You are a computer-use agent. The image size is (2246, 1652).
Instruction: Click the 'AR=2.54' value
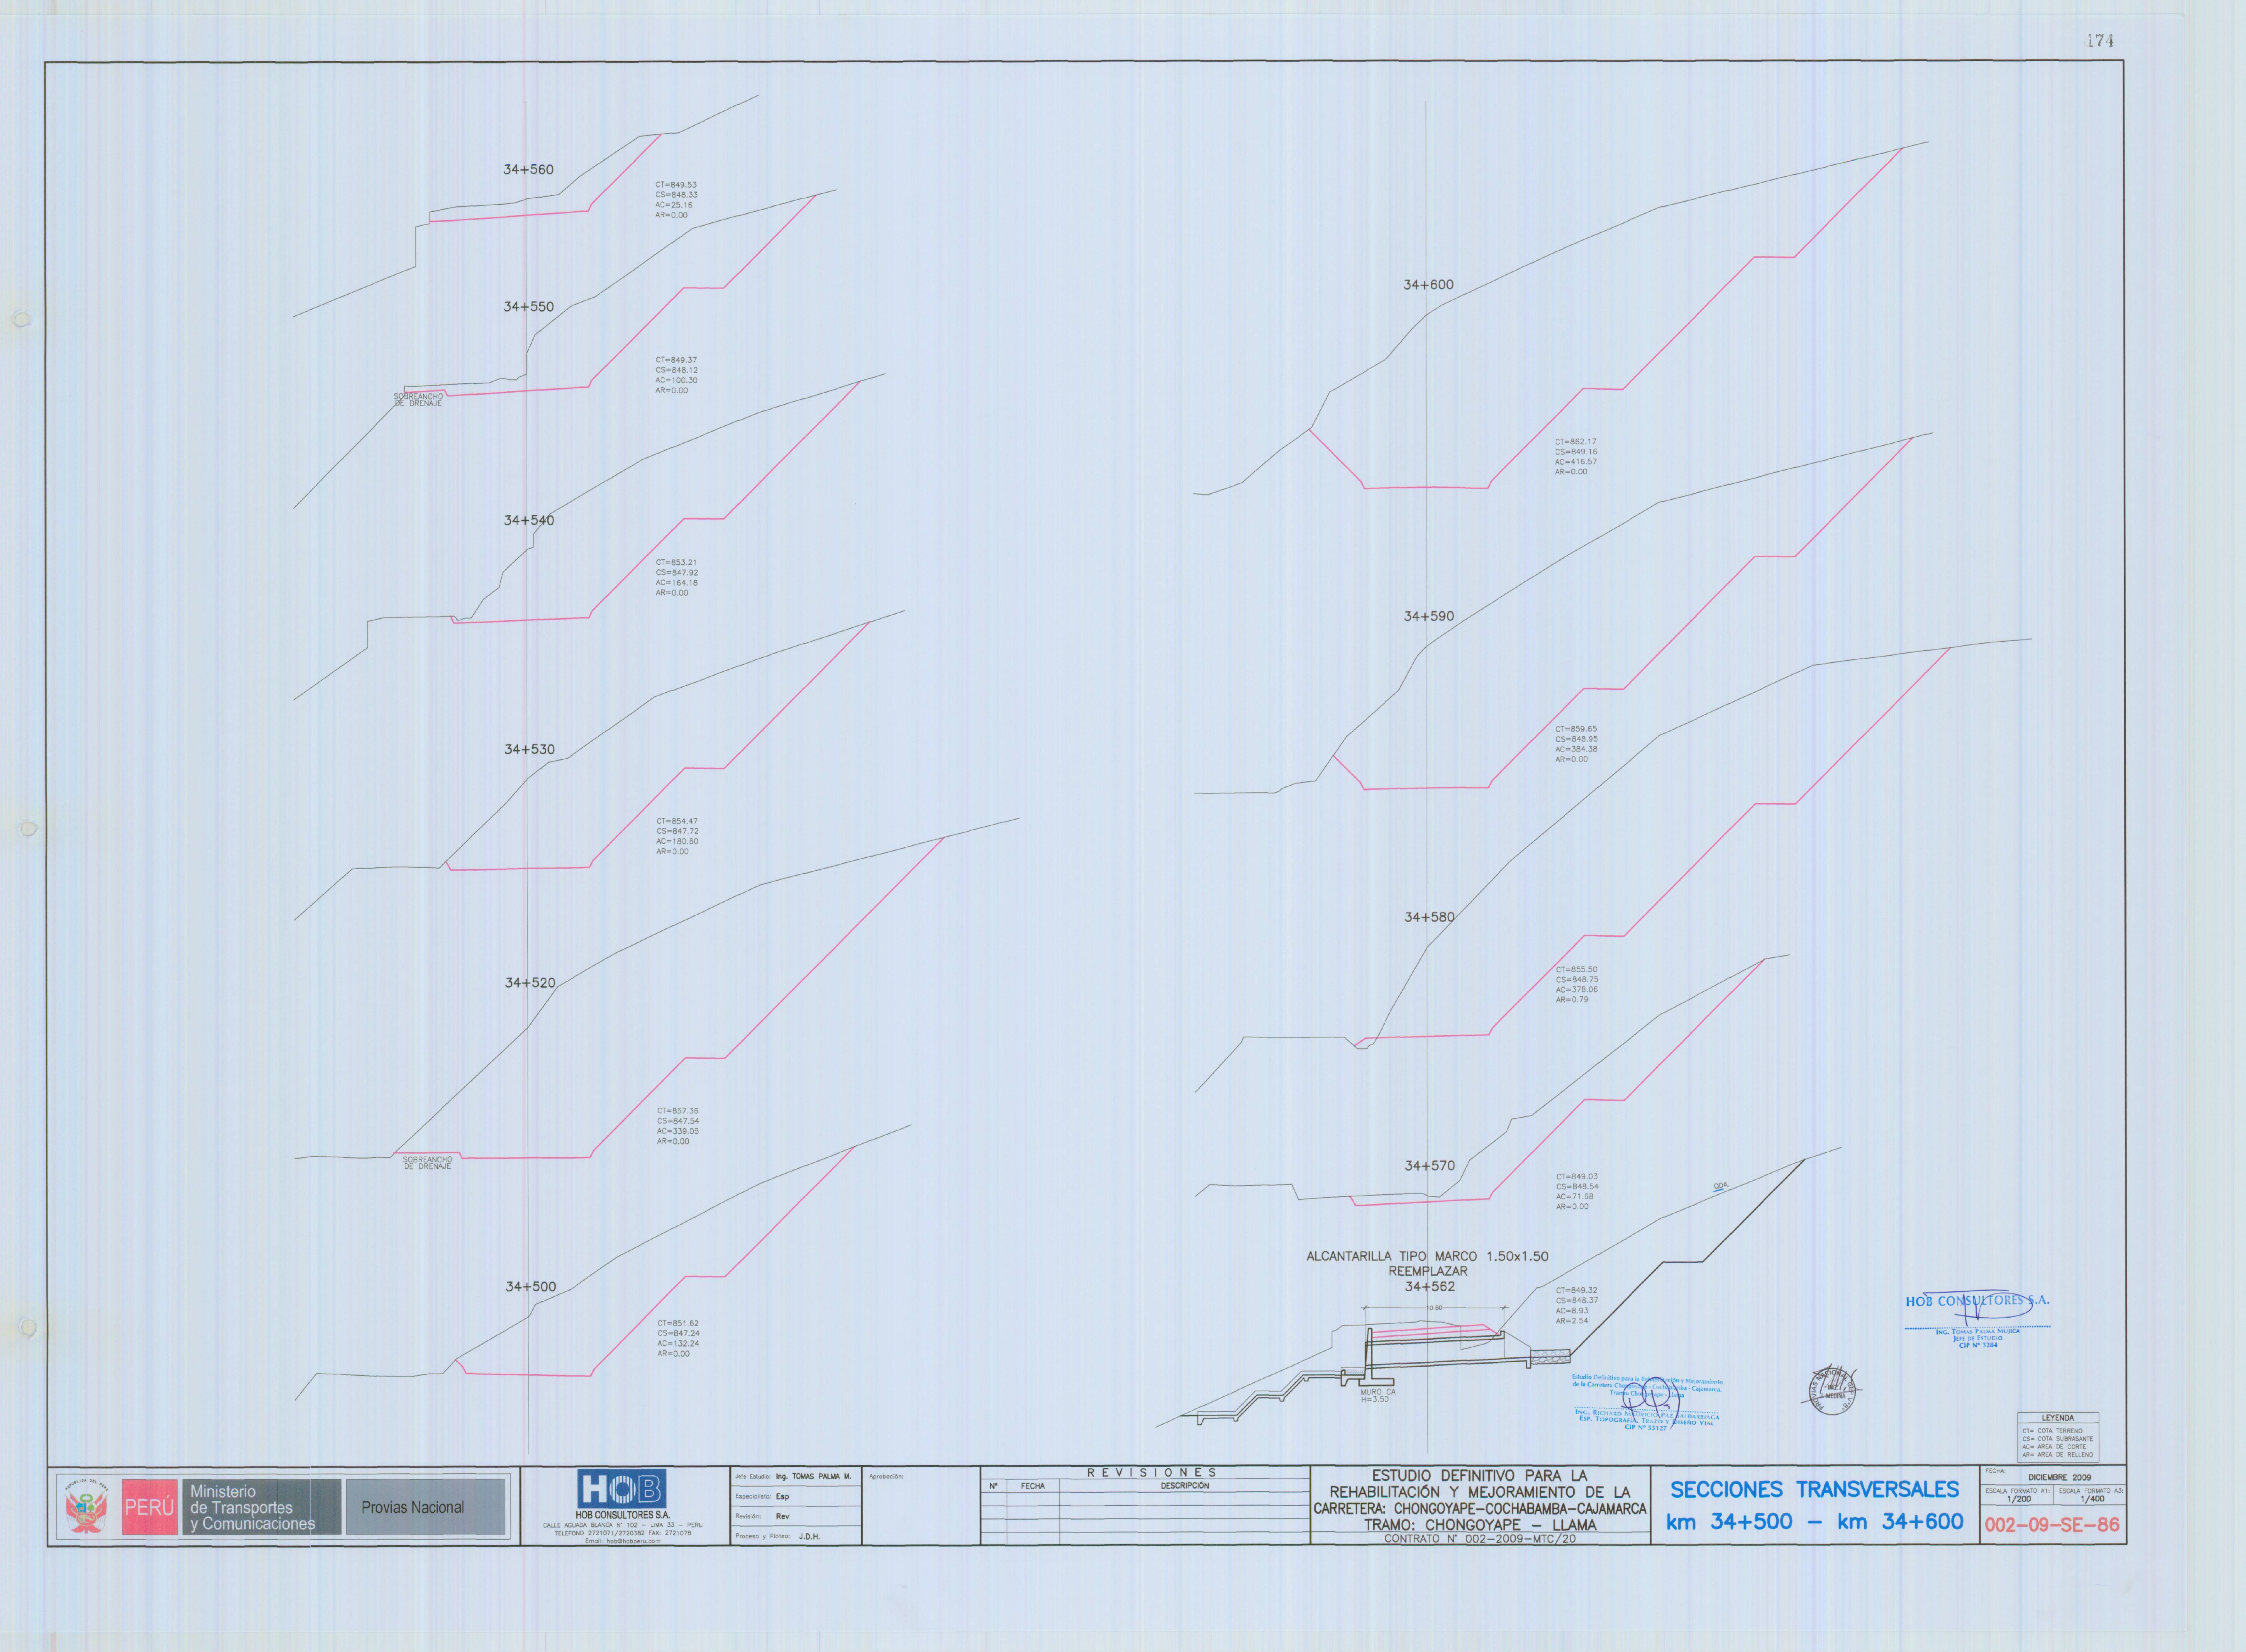tap(1572, 1321)
